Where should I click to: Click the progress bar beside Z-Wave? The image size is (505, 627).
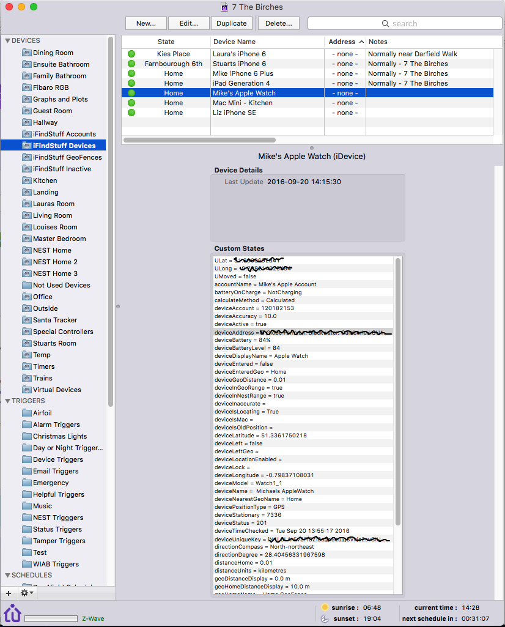(51, 618)
